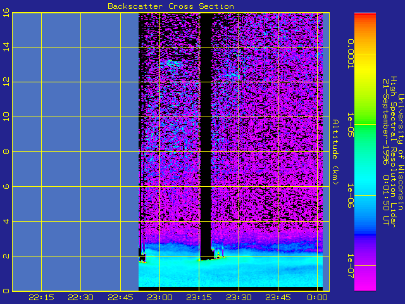The width and height of the screenshot is (405, 304).
Task: Select altitude tick label 14
Action: (6, 47)
